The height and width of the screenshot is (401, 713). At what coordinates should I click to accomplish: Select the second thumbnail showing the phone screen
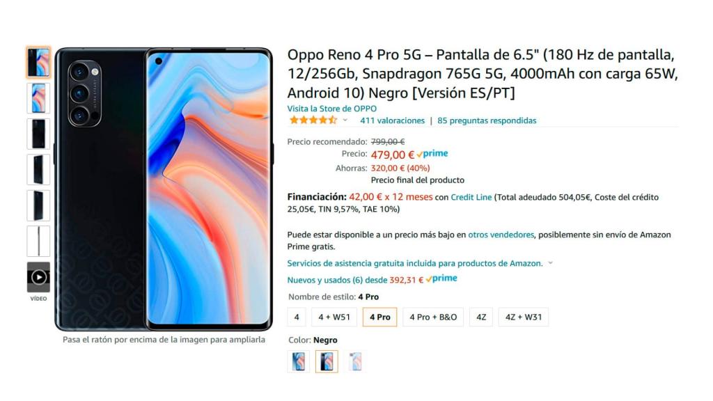point(39,98)
